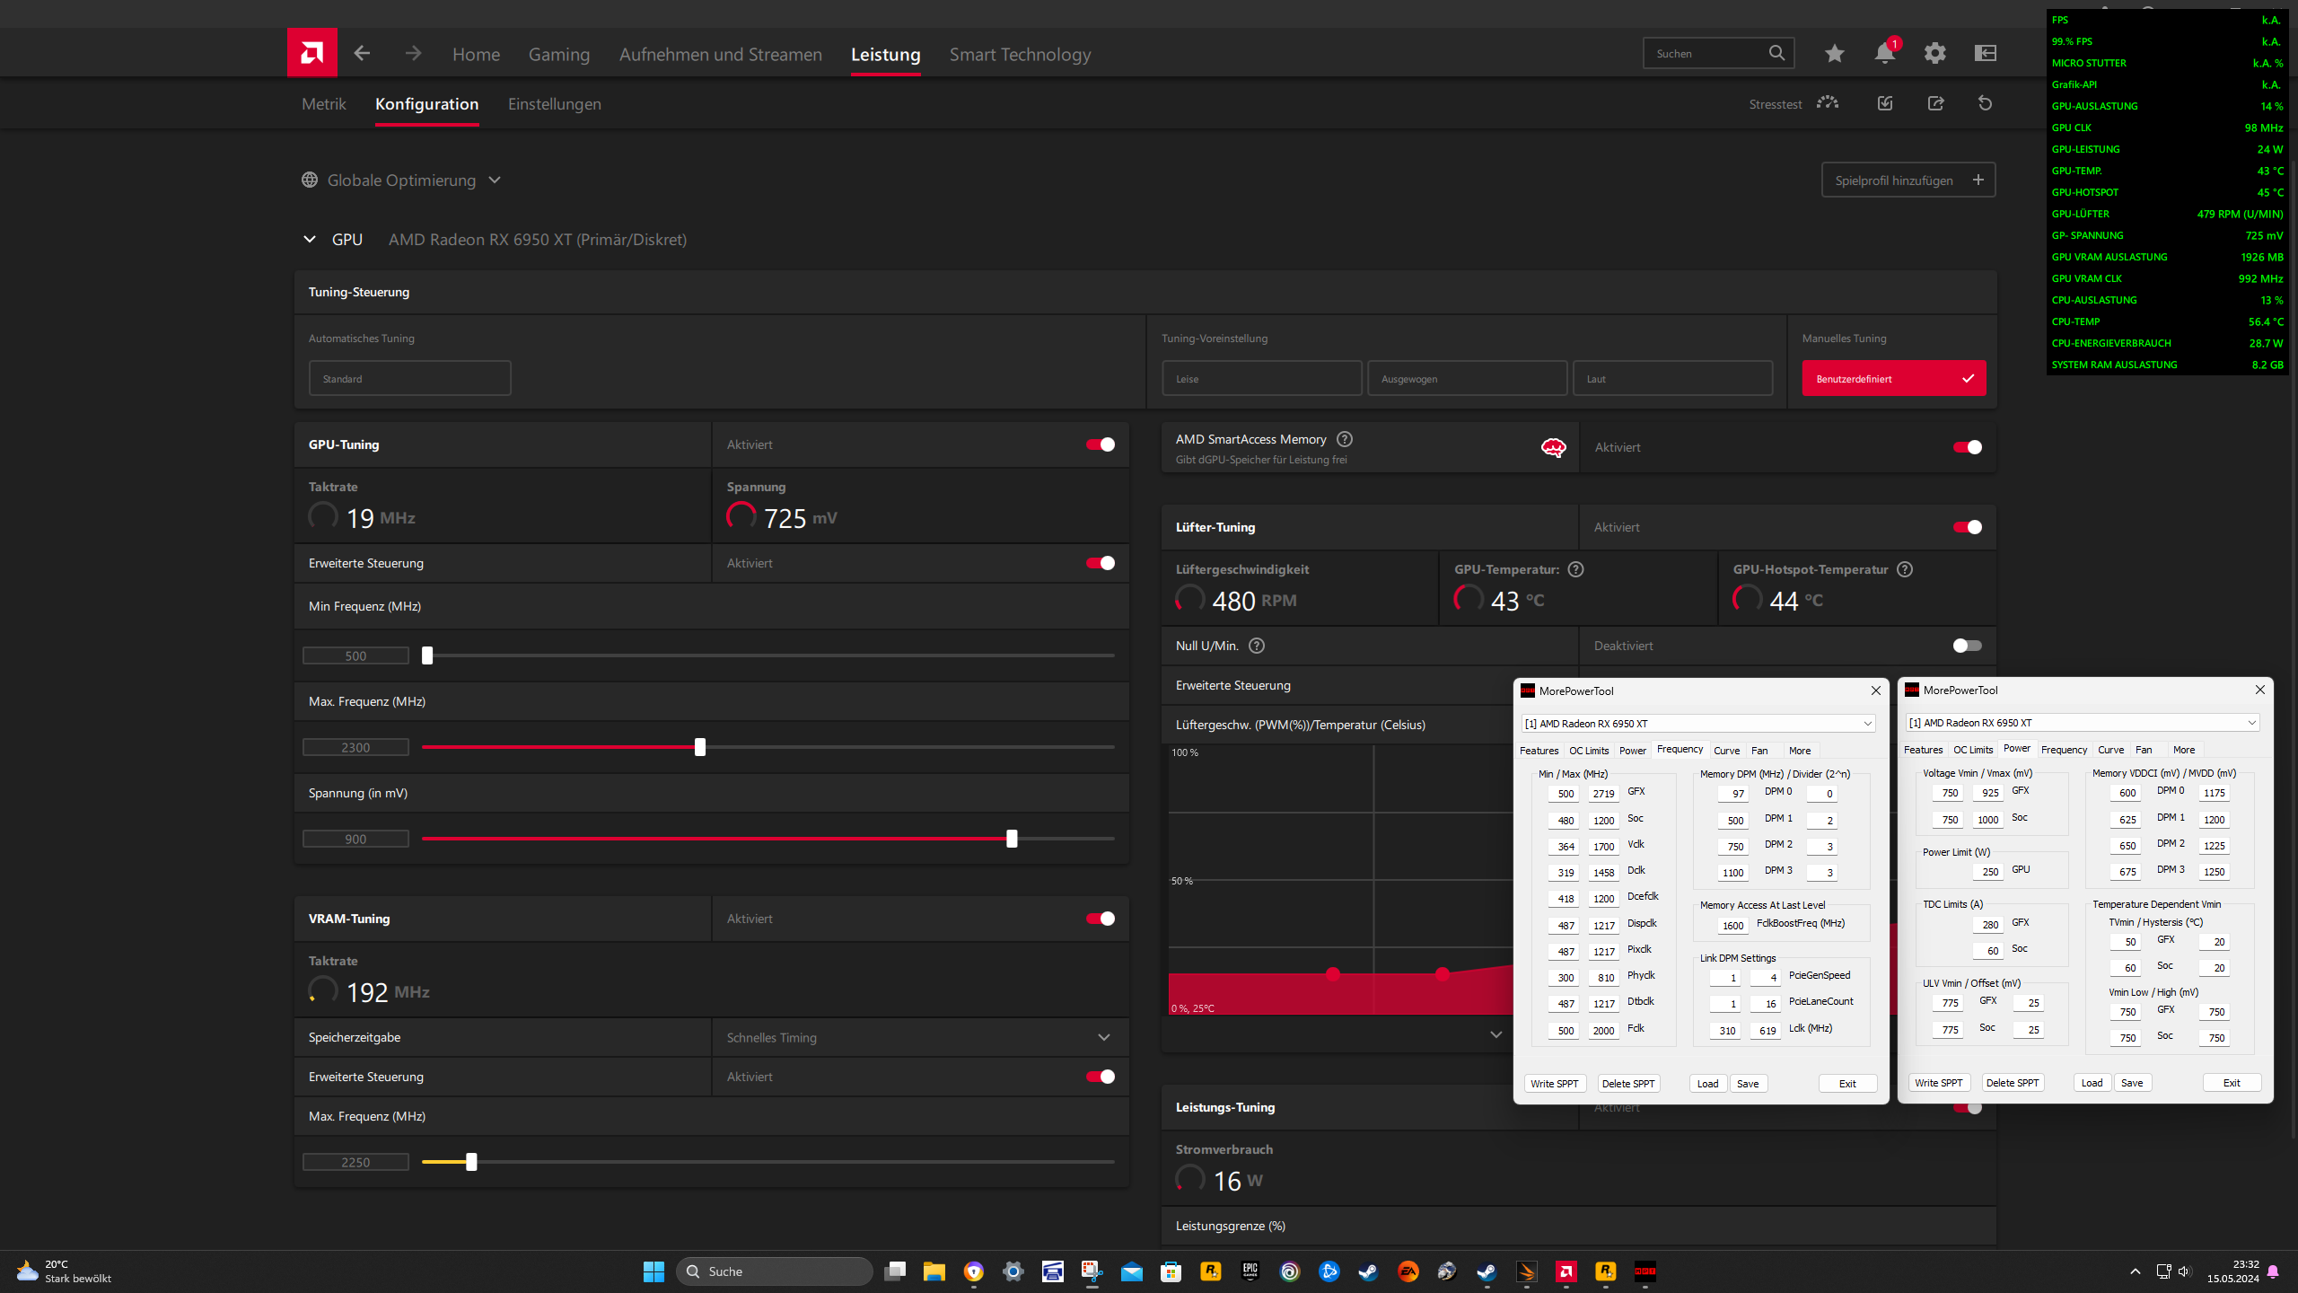
Task: Click the Max. Frequenz GPU slider handle
Action: point(700,747)
